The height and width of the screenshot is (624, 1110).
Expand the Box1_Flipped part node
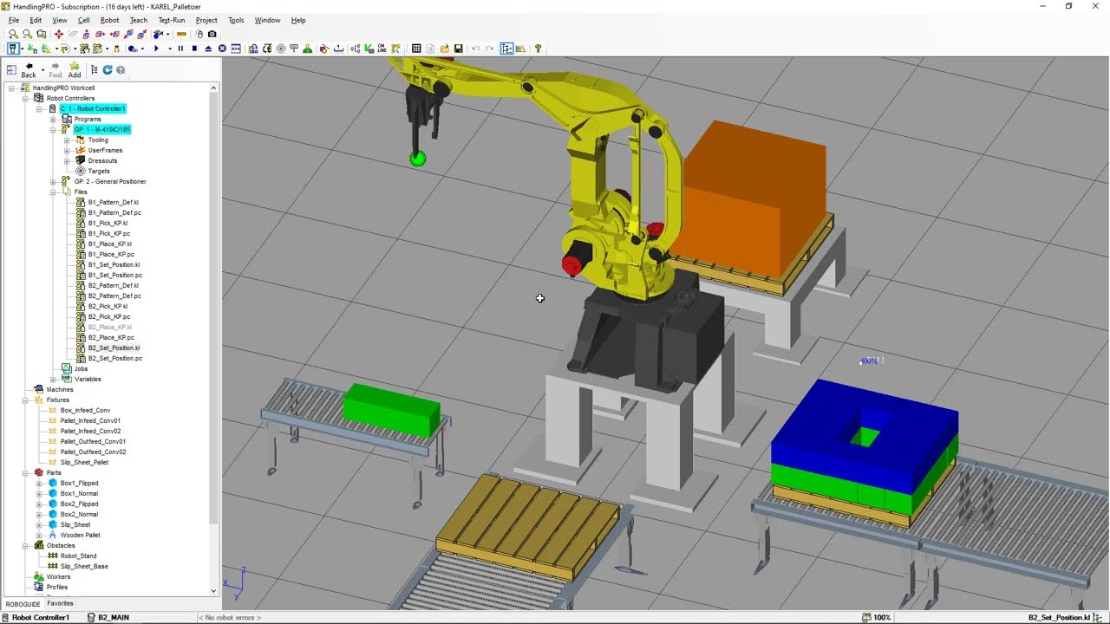click(39, 483)
